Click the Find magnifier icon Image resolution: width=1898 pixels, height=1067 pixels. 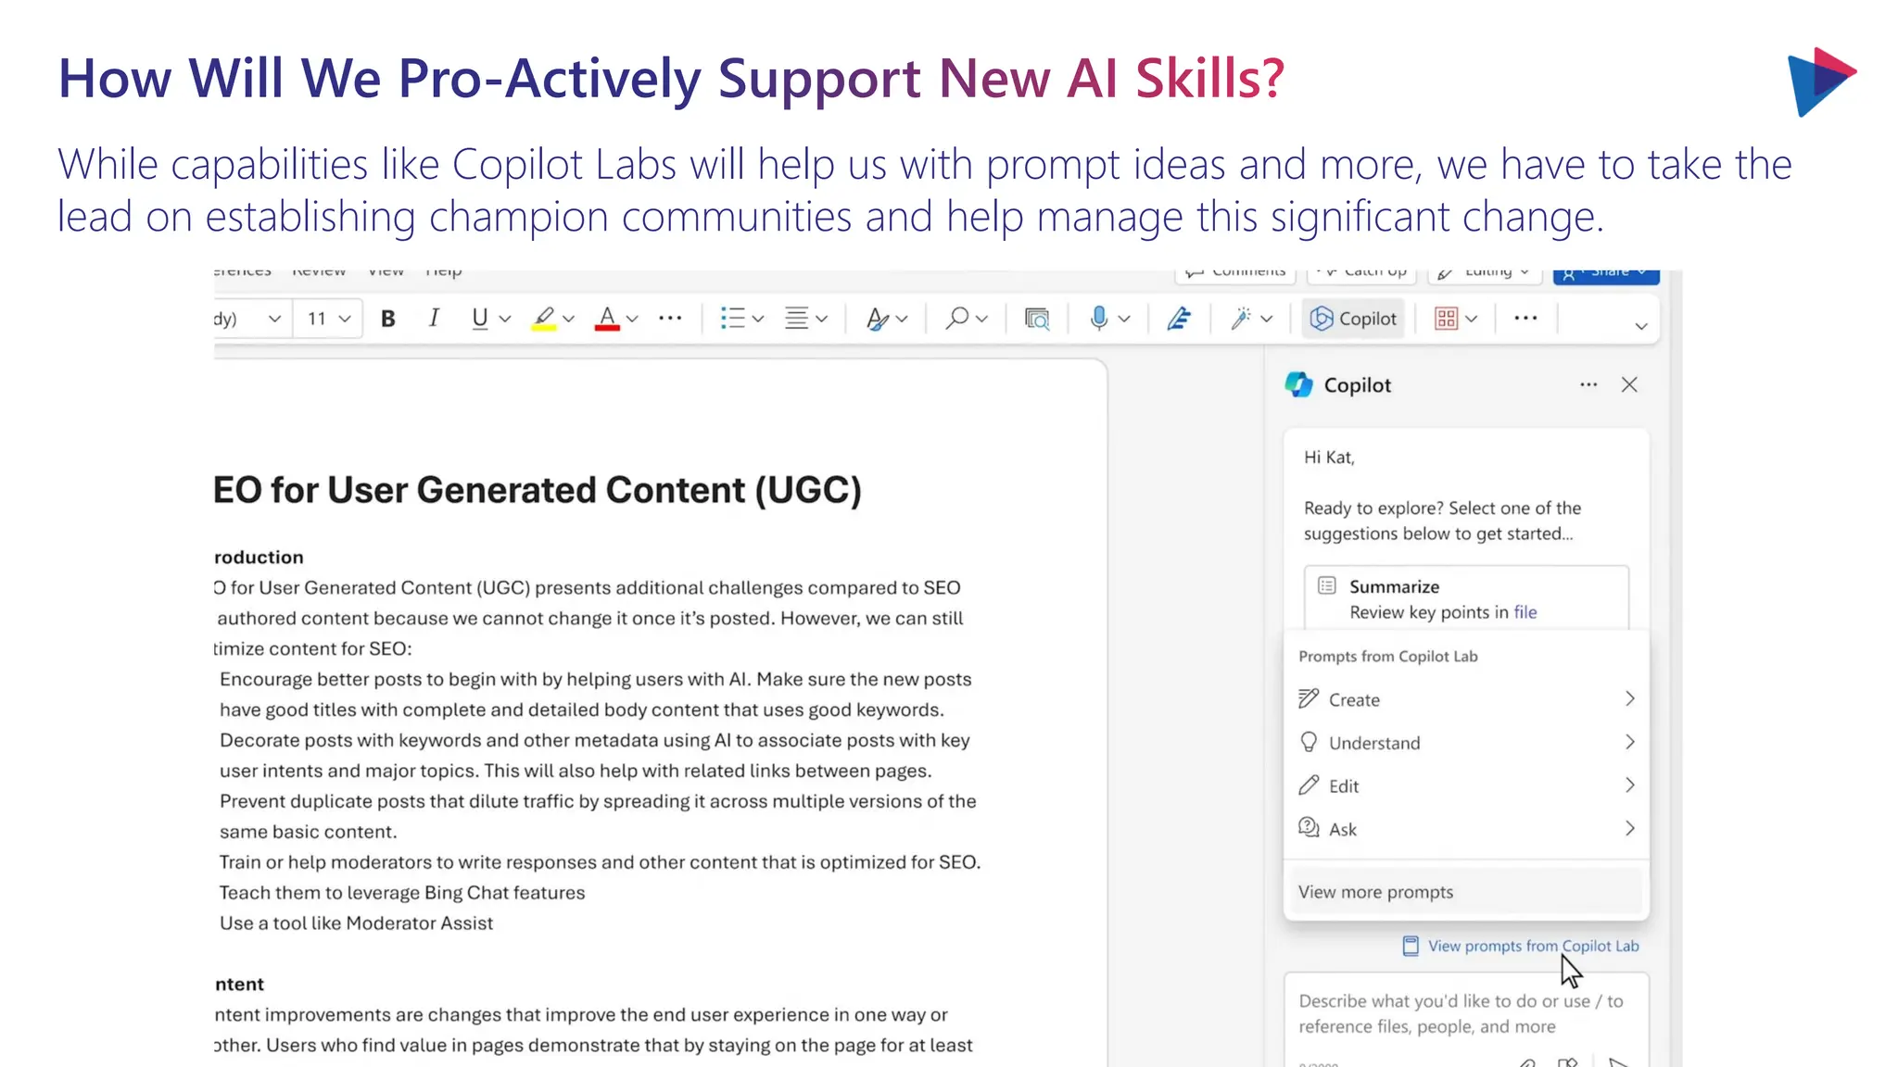click(x=957, y=319)
